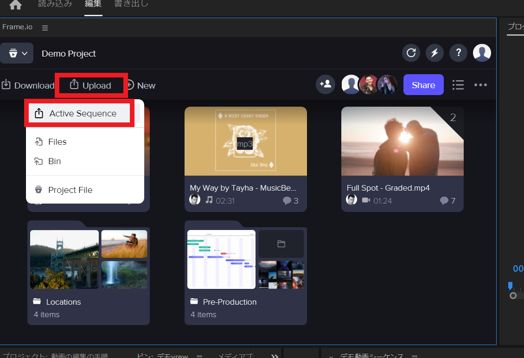Open the Full Spot - Graded.mp4 thumbnail
The height and width of the screenshot is (358, 524).
point(402,141)
